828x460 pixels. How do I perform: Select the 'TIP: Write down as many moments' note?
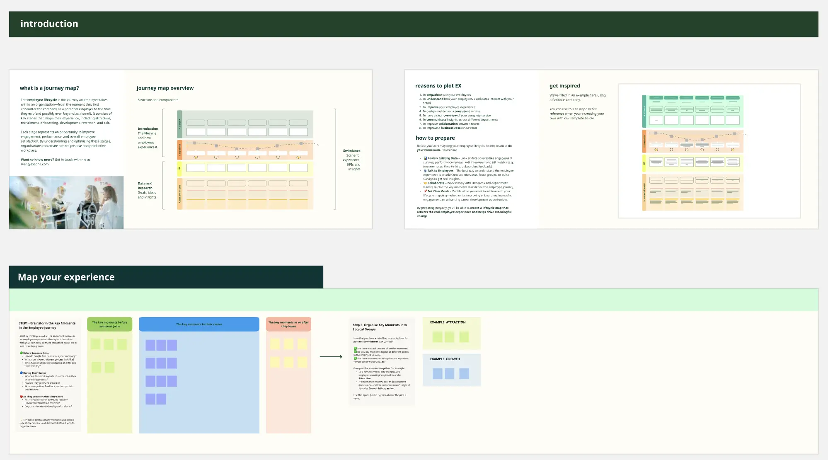47,423
